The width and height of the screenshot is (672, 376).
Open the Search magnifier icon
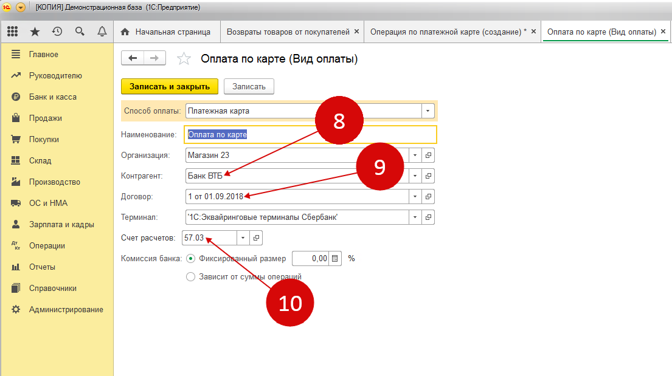click(x=79, y=31)
